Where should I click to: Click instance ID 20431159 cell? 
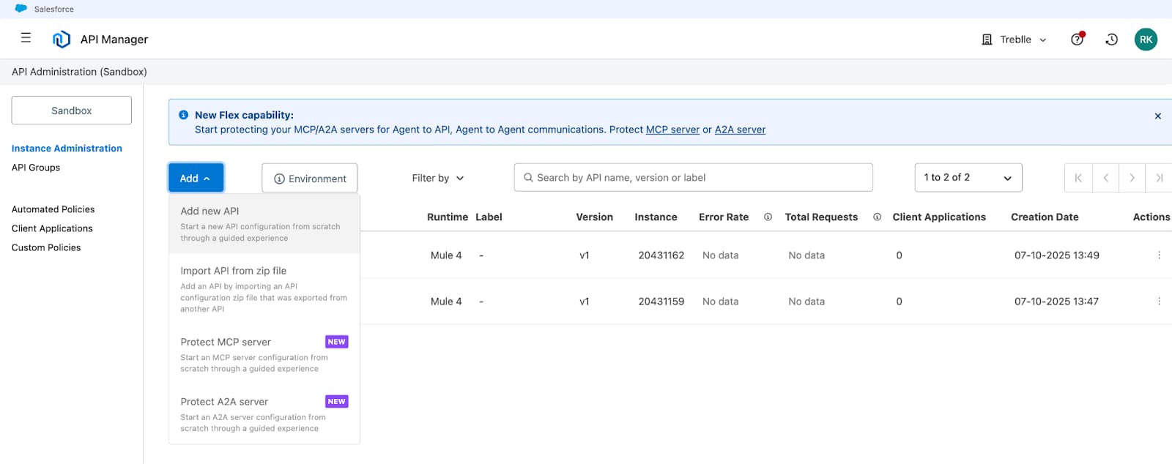661,302
